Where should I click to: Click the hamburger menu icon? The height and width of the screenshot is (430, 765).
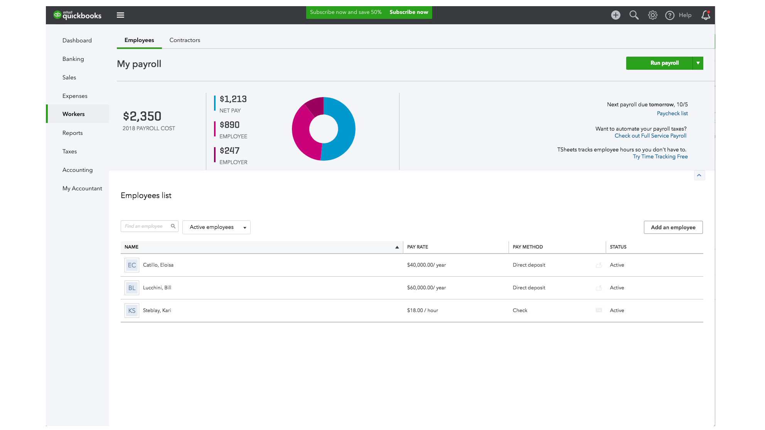[120, 15]
